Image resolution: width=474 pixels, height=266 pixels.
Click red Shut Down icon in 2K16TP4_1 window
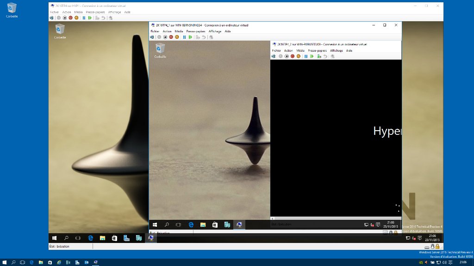click(x=171, y=37)
